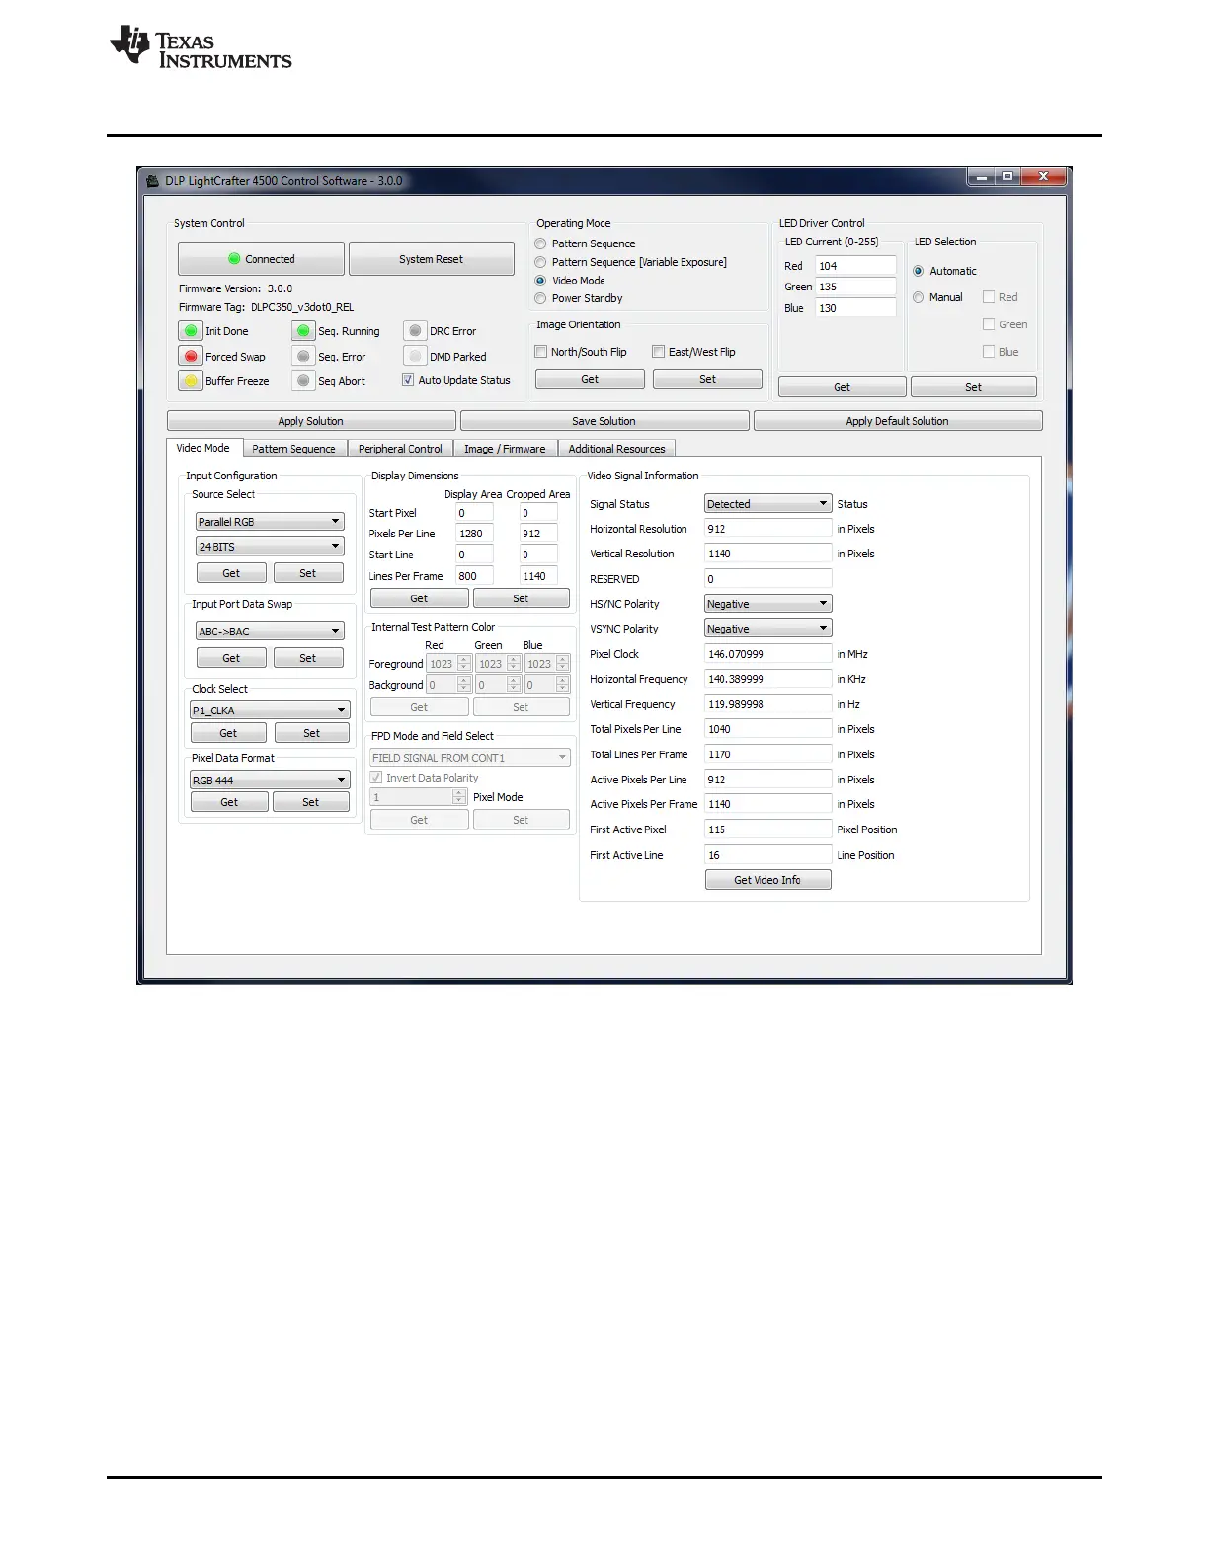Image resolution: width=1209 pixels, height=1565 pixels.
Task: Click Set under Image Orientation
Action: 707,379
